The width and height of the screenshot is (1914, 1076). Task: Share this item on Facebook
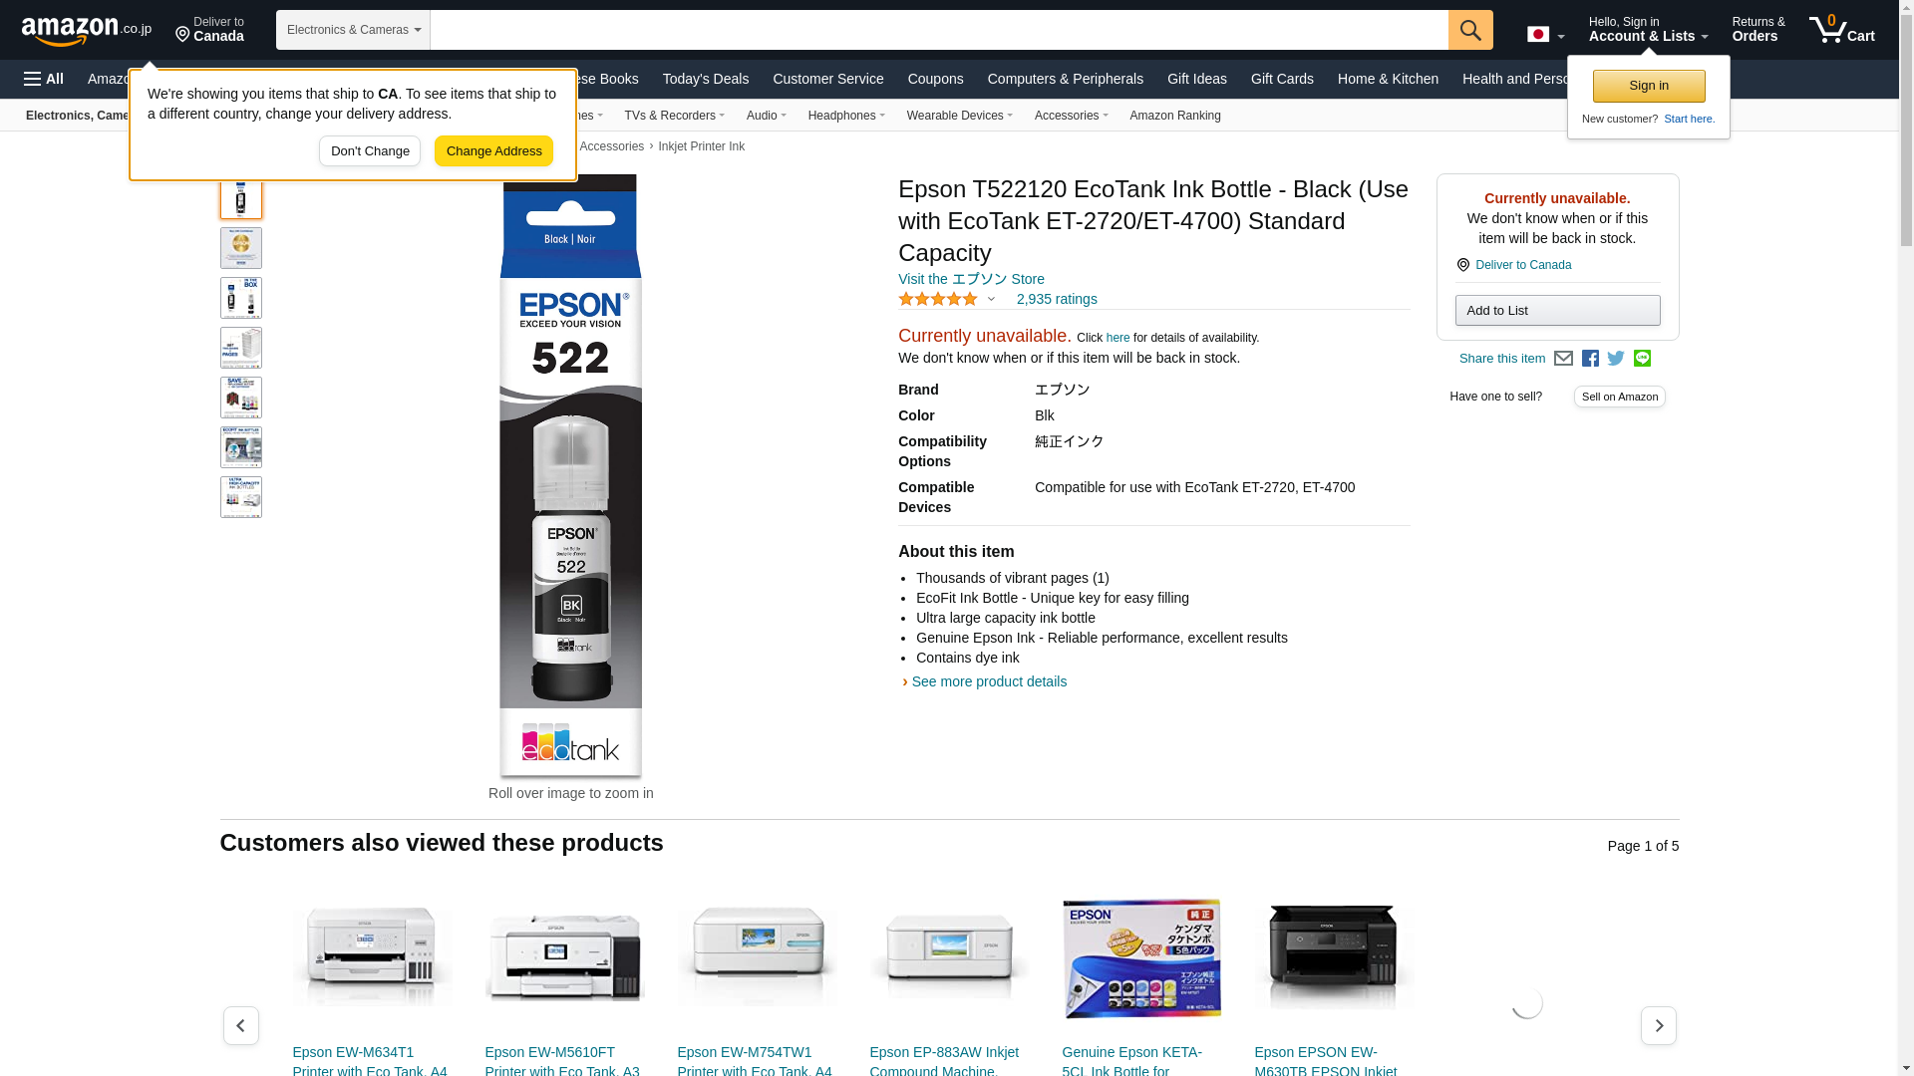(1590, 359)
